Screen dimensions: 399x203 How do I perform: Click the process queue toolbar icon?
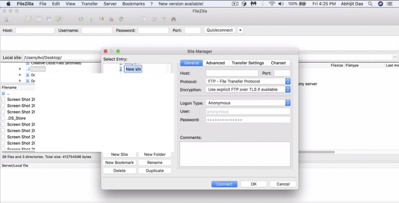tap(91, 19)
